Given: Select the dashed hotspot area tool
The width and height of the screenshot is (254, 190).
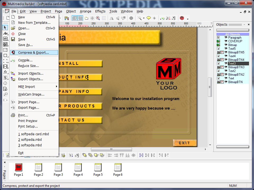Looking at the screenshot, I should 5,61.
